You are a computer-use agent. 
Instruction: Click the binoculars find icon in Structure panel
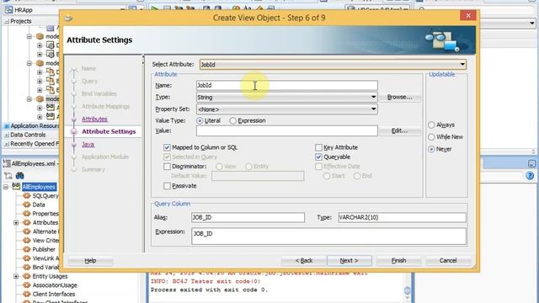point(19,176)
